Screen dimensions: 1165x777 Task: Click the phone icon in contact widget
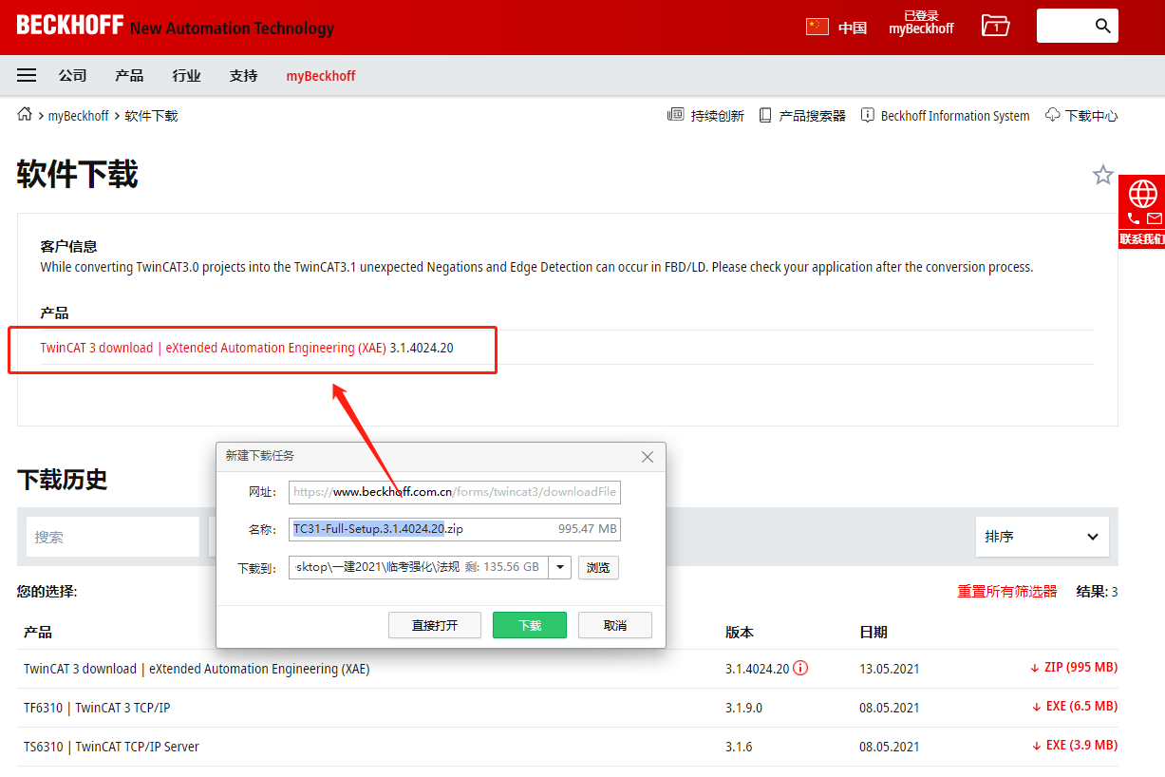point(1133,218)
